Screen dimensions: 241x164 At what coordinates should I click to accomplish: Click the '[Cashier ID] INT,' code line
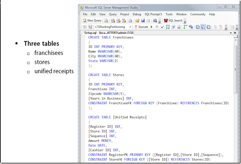pos(104,150)
